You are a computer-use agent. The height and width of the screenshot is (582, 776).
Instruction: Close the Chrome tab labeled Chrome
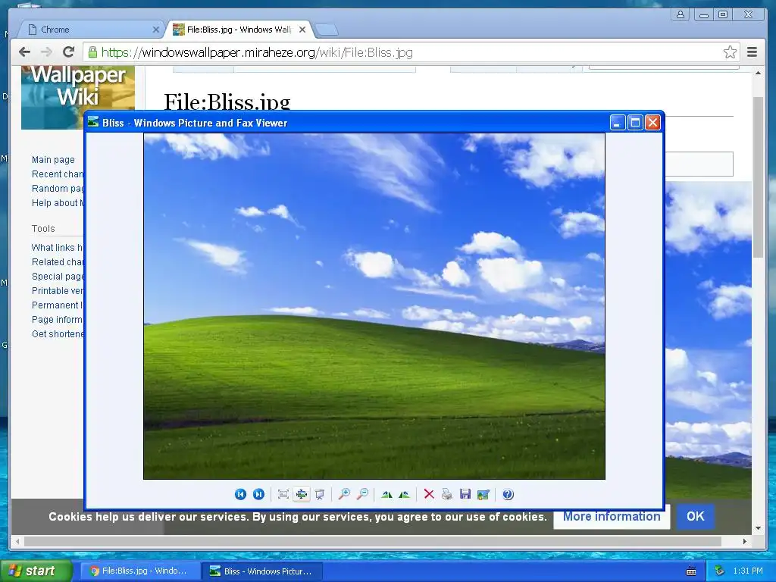point(155,30)
